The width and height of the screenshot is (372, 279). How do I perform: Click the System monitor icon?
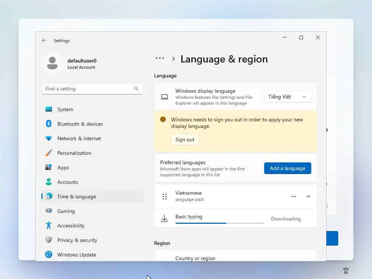coord(49,109)
